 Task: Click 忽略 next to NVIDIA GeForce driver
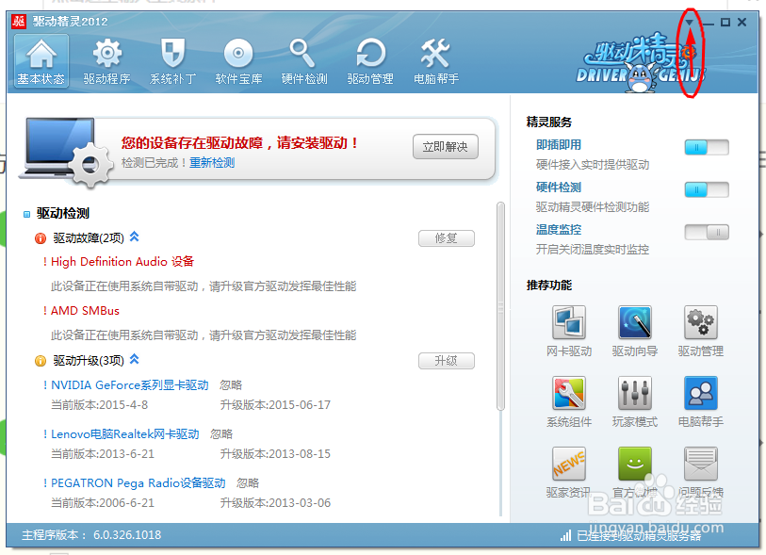231,385
